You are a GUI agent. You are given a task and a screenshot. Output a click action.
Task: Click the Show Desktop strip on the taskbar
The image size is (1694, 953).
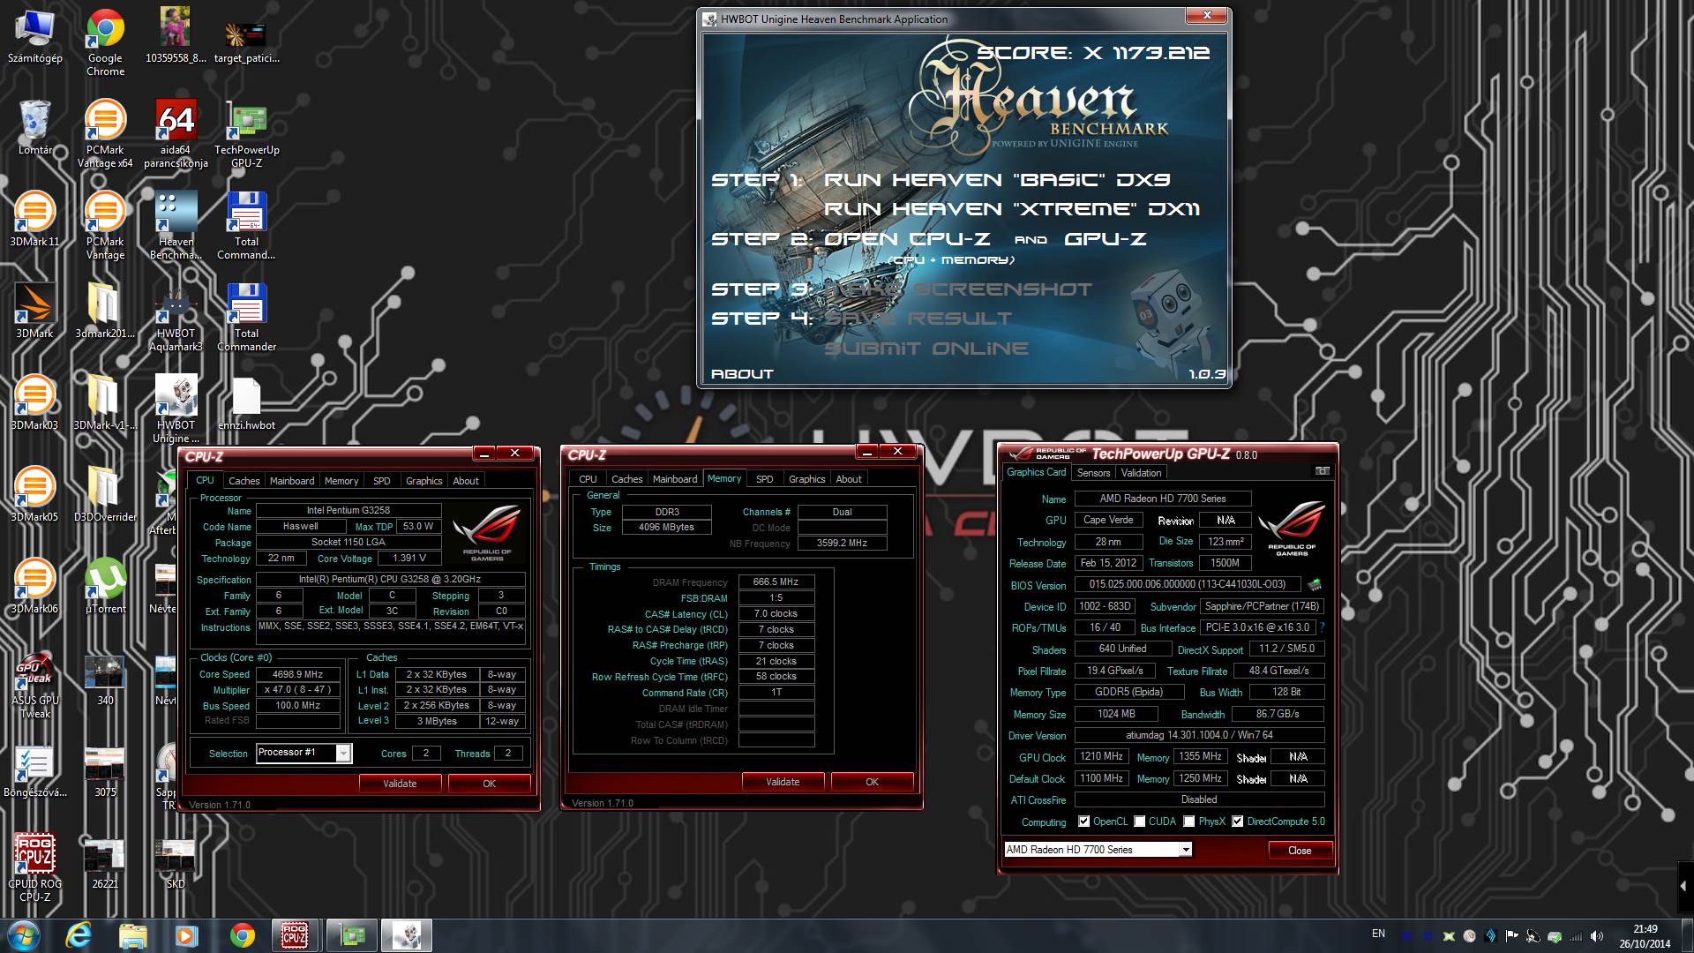pyautogui.click(x=1687, y=935)
